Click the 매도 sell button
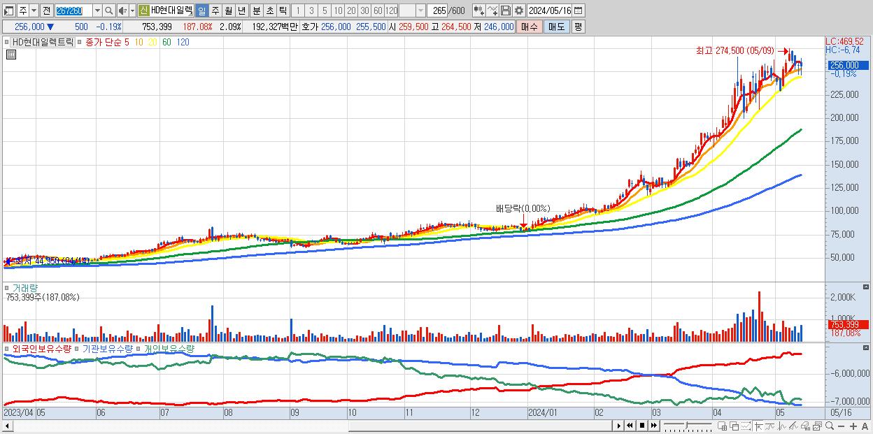 557,27
